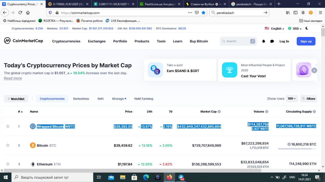
Task: Select the DeFi tab
Action: tap(101, 99)
